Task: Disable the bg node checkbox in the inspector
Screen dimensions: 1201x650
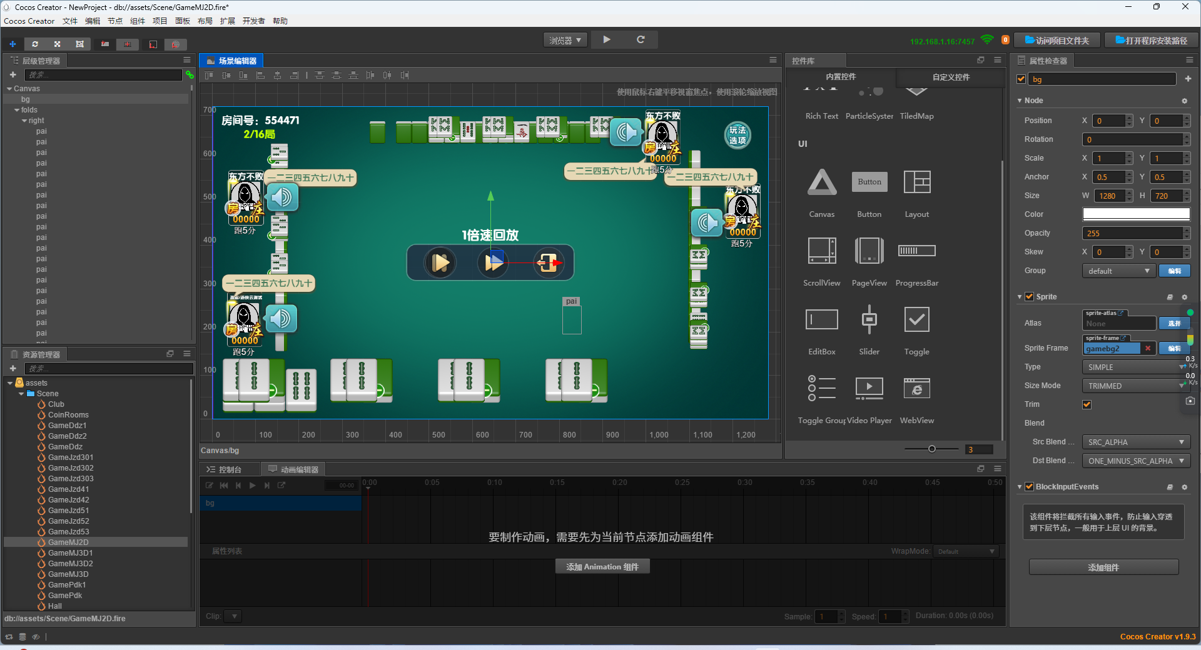Action: pos(1020,79)
